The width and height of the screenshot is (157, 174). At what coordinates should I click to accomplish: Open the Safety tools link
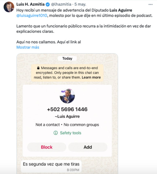71,133
